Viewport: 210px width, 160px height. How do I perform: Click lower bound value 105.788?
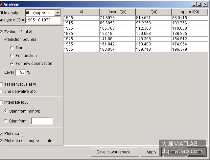click(117, 28)
